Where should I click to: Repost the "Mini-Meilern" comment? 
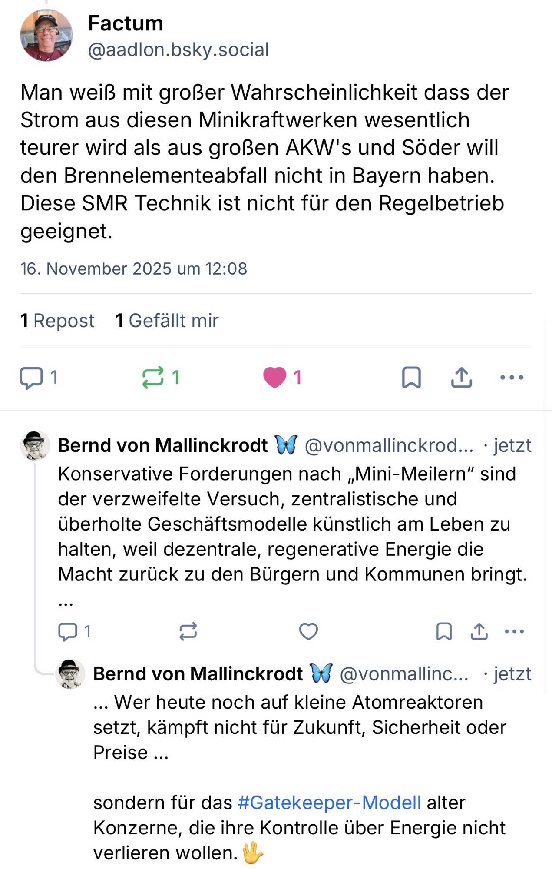coord(188,631)
